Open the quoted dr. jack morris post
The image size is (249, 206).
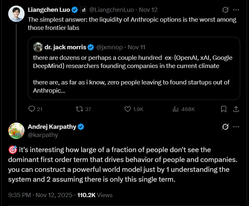click(x=134, y=68)
